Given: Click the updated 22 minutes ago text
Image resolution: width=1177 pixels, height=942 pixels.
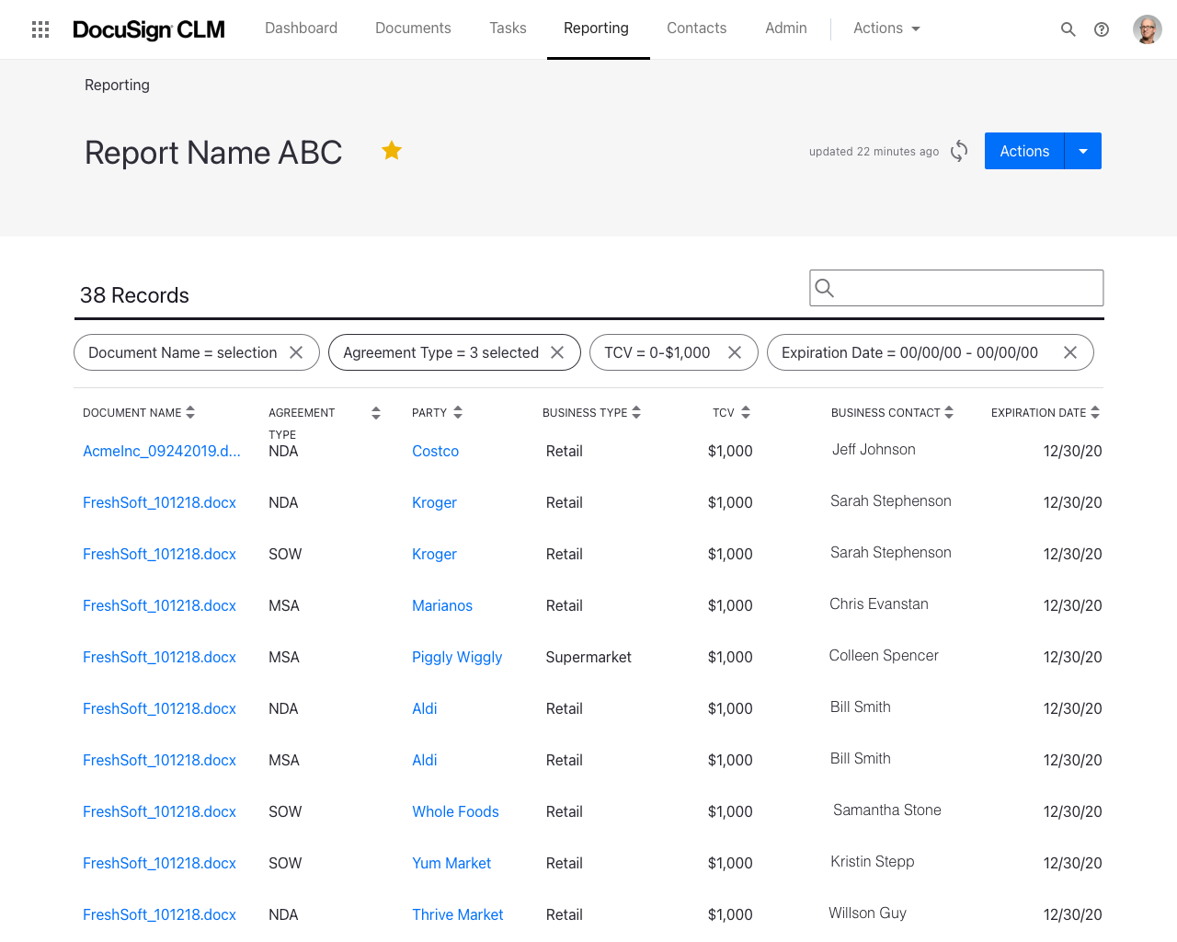Looking at the screenshot, I should click(x=874, y=152).
